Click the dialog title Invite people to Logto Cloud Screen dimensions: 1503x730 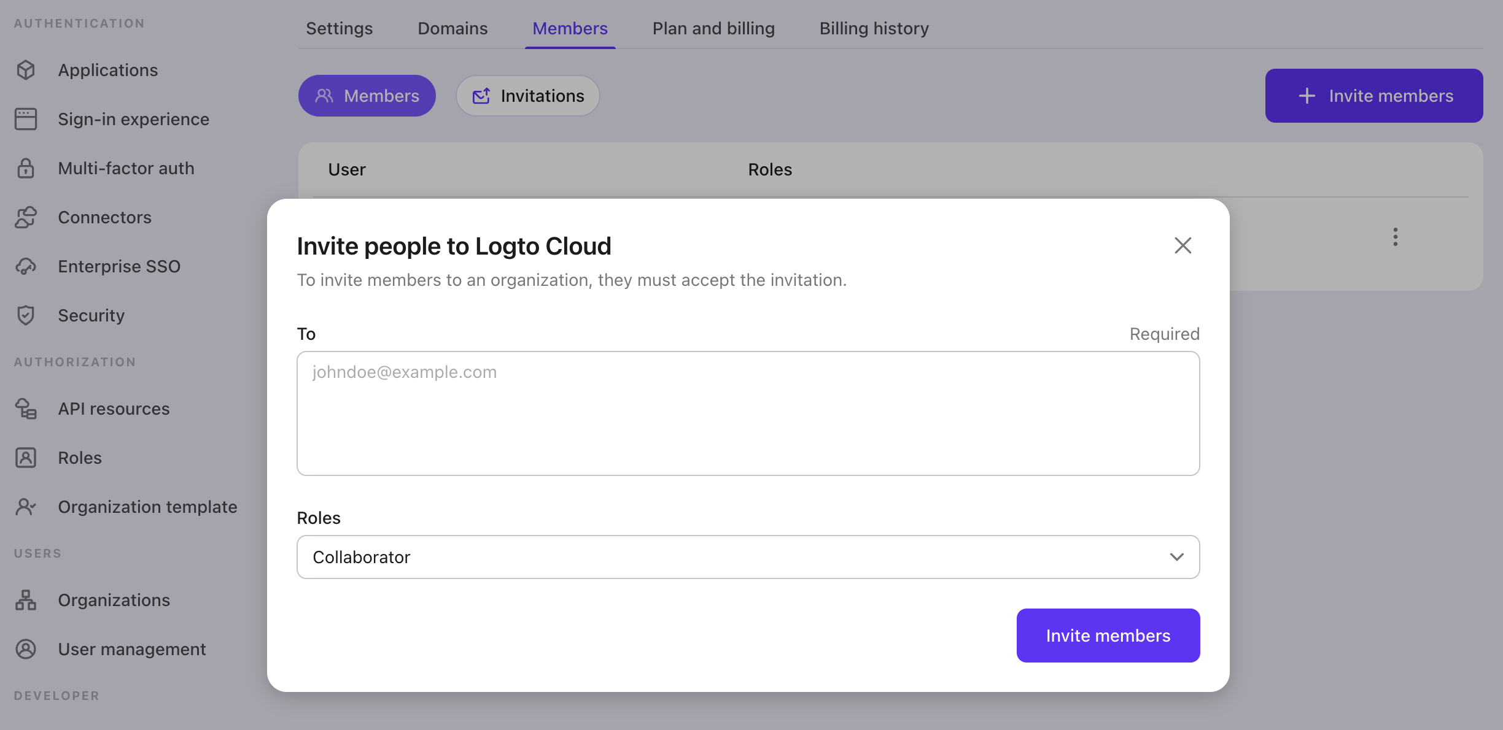coord(454,246)
